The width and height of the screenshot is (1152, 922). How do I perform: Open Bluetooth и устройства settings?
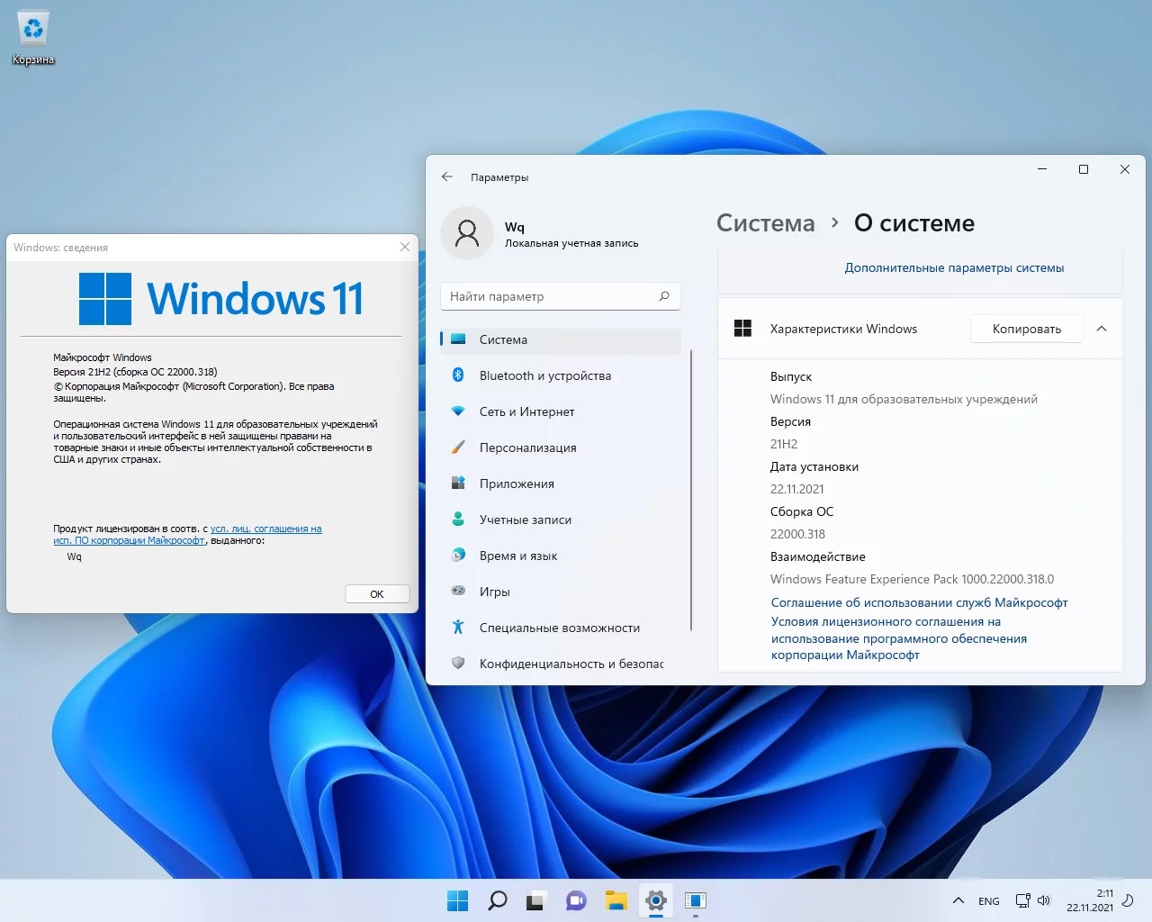(x=560, y=375)
